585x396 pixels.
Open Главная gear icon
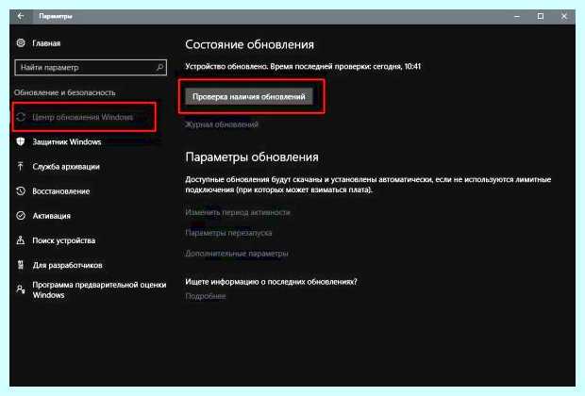click(x=21, y=42)
